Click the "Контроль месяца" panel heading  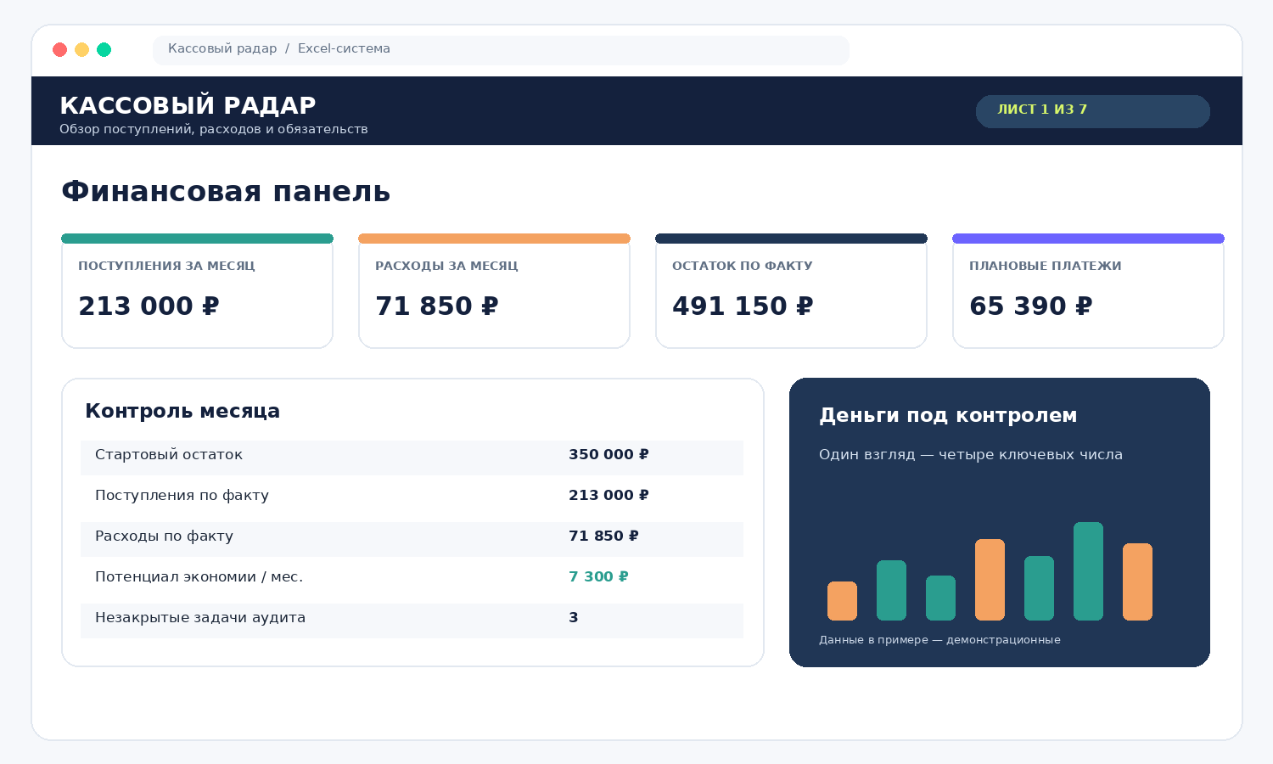coord(182,411)
